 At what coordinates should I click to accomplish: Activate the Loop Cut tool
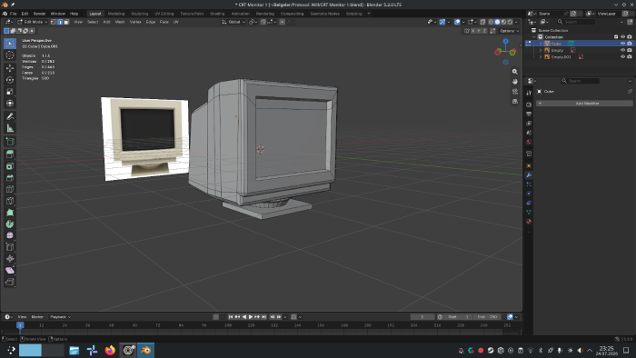[10, 189]
